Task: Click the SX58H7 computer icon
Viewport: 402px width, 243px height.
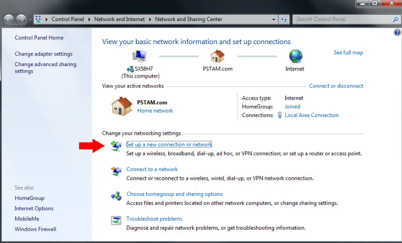Action: point(139,56)
